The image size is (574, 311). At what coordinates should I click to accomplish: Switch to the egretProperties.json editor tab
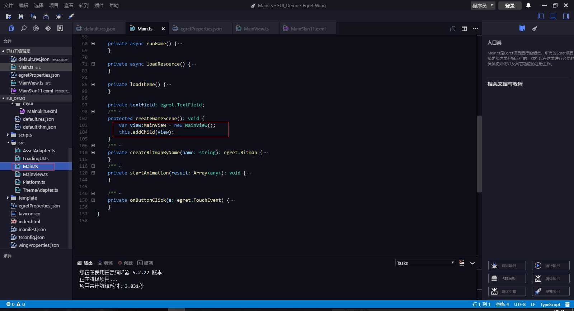[x=200, y=29]
